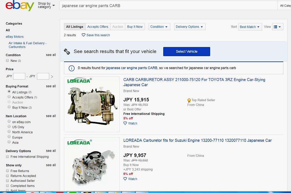Viewport: 291px width, 193px height.
Task: Click the info icon in the results notice
Action: click(71, 68)
